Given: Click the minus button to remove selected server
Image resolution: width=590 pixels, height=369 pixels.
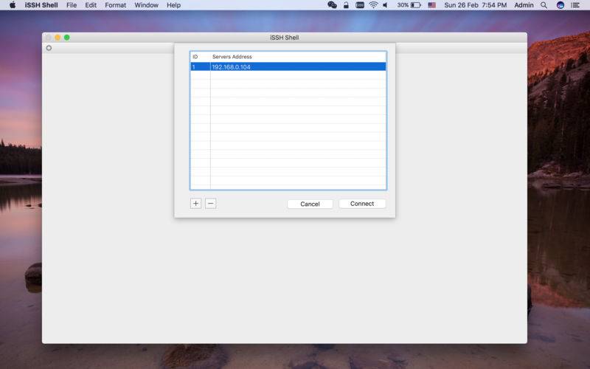Looking at the screenshot, I should click(x=210, y=204).
